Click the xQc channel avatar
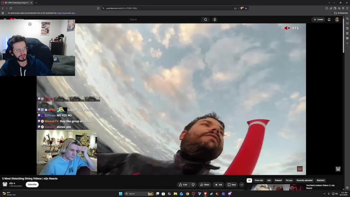This screenshot has height=197, width=350. (5, 184)
